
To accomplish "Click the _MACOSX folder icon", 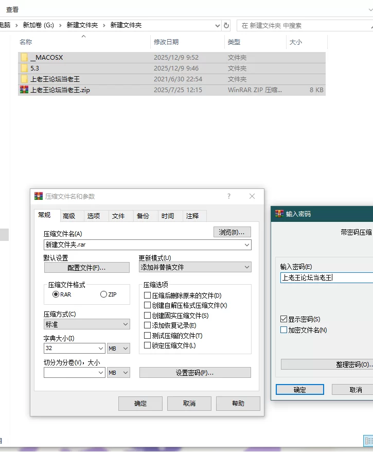I will (25, 57).
